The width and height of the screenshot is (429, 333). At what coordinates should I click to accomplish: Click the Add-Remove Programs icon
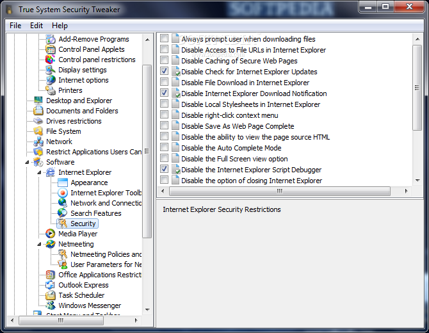[x=51, y=39]
